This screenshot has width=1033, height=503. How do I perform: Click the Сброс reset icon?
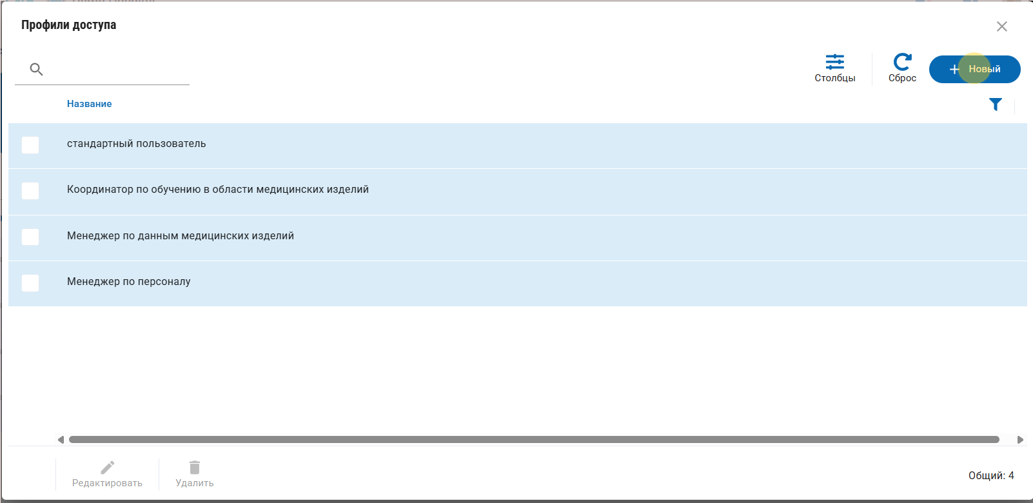(x=902, y=63)
